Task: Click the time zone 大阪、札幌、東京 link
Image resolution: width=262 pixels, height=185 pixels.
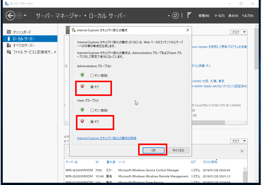Action: click(x=208, y=81)
